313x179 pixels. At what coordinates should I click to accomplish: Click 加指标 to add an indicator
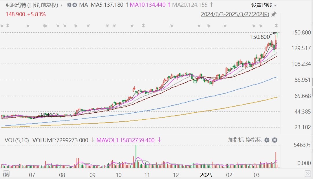[236, 140]
